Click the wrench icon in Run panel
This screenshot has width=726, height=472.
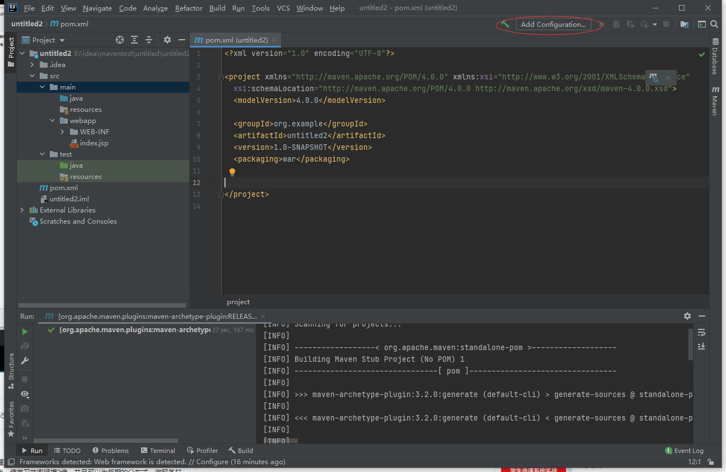(x=25, y=361)
